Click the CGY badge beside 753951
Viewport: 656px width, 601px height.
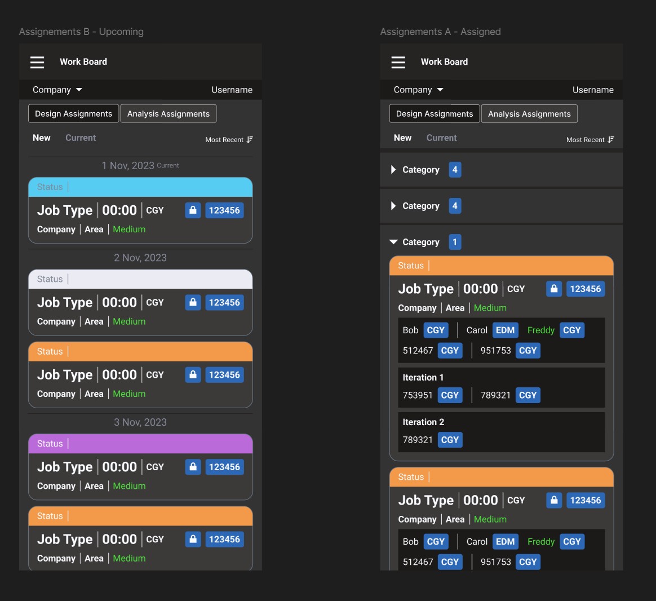[450, 395]
